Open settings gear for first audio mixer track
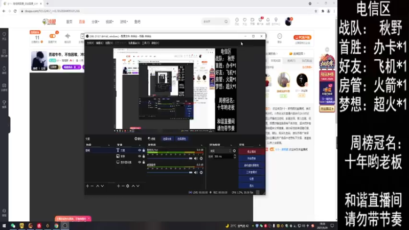409x230 pixels. tap(201, 158)
